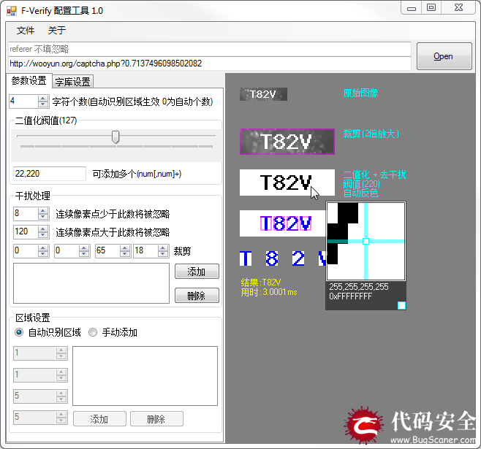This screenshot has width=481, height=449.
Task: Increase the first crop value 0
Action: click(x=43, y=247)
